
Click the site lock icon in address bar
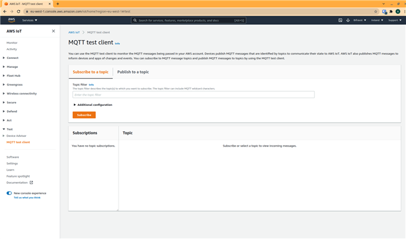27,11
